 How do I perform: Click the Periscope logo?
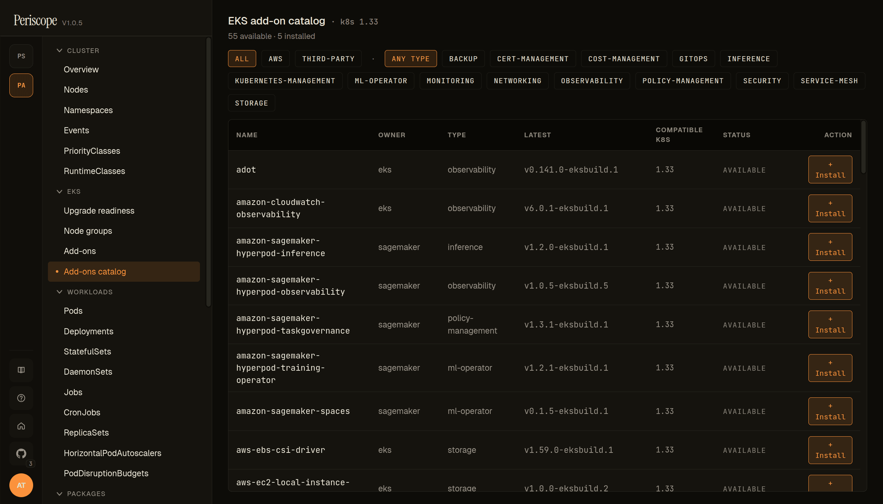(x=35, y=21)
